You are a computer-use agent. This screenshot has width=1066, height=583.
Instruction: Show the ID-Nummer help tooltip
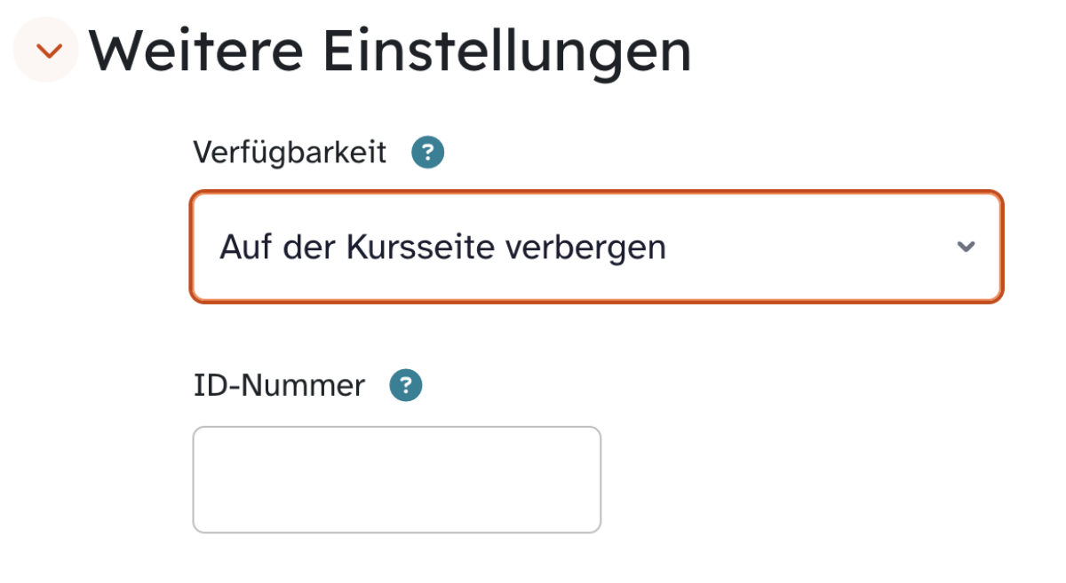tap(406, 385)
